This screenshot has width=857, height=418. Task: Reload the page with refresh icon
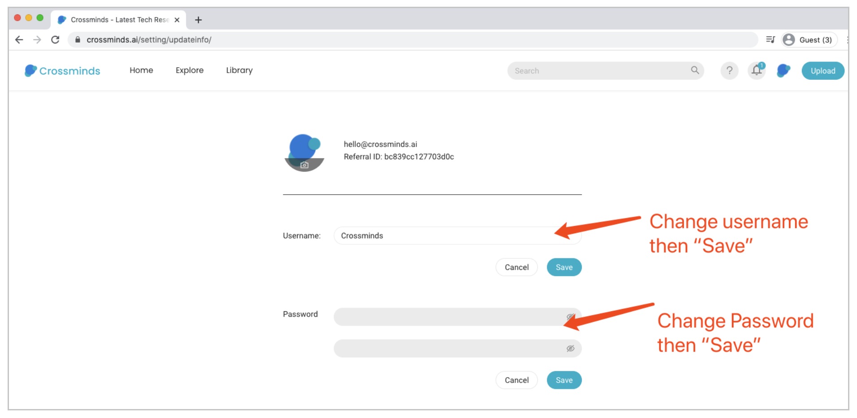pos(55,39)
